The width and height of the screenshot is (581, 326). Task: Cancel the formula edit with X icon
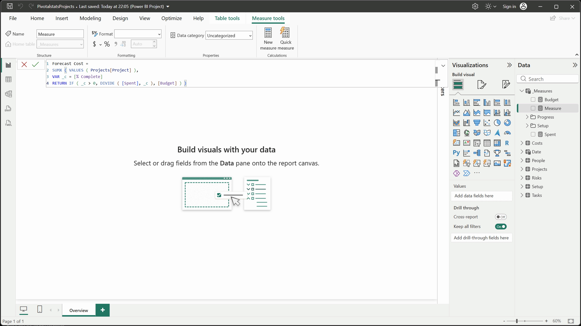(x=24, y=64)
